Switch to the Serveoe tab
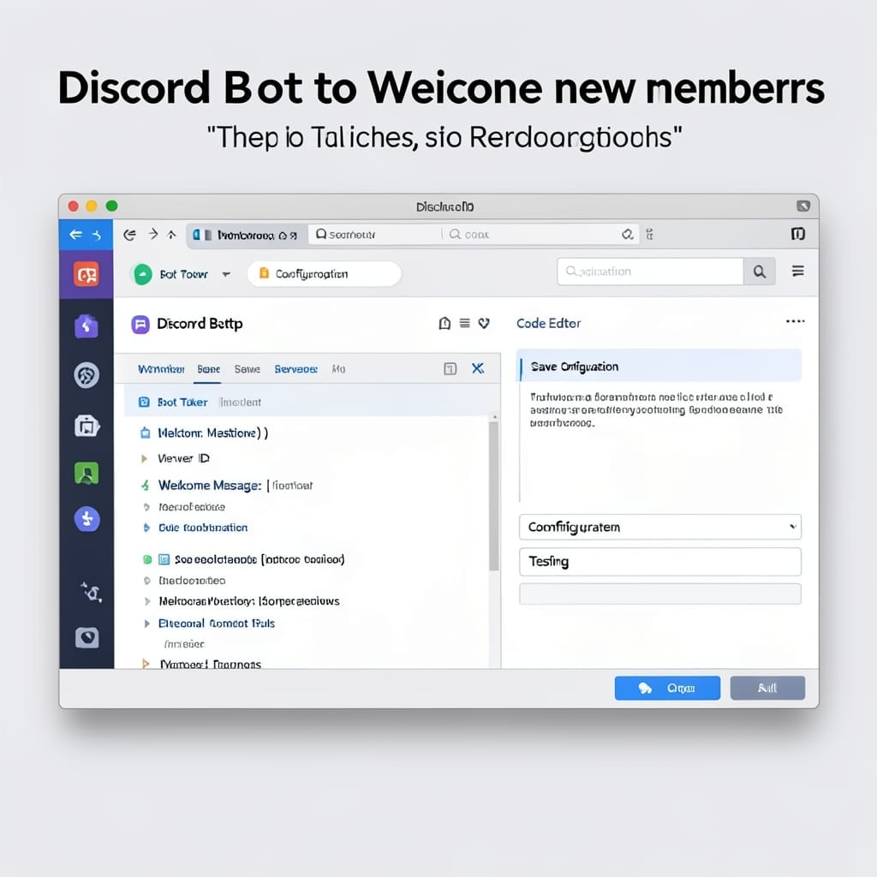The image size is (877, 877). pos(295,369)
